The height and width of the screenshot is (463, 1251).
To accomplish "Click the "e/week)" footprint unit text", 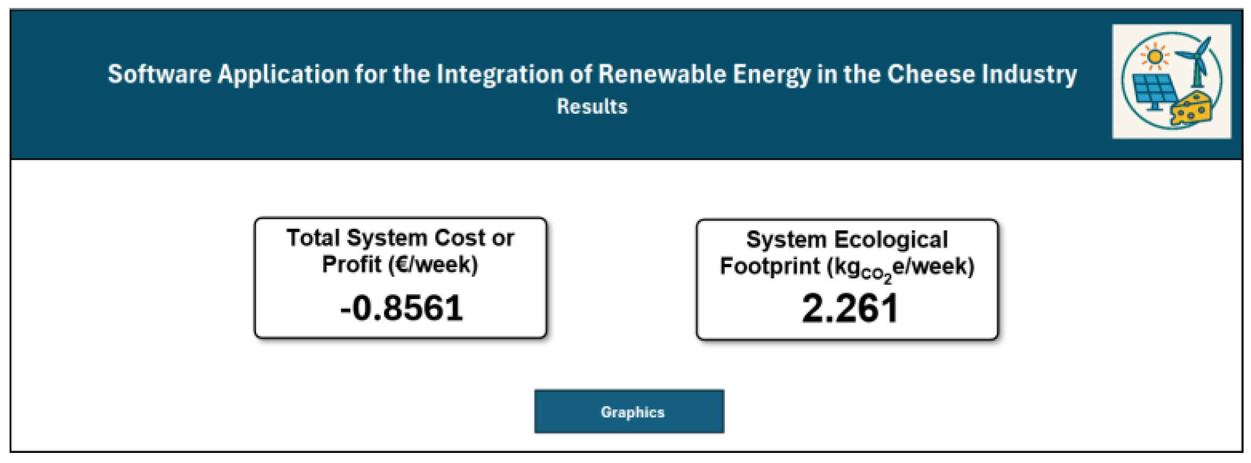I will tap(933, 266).
